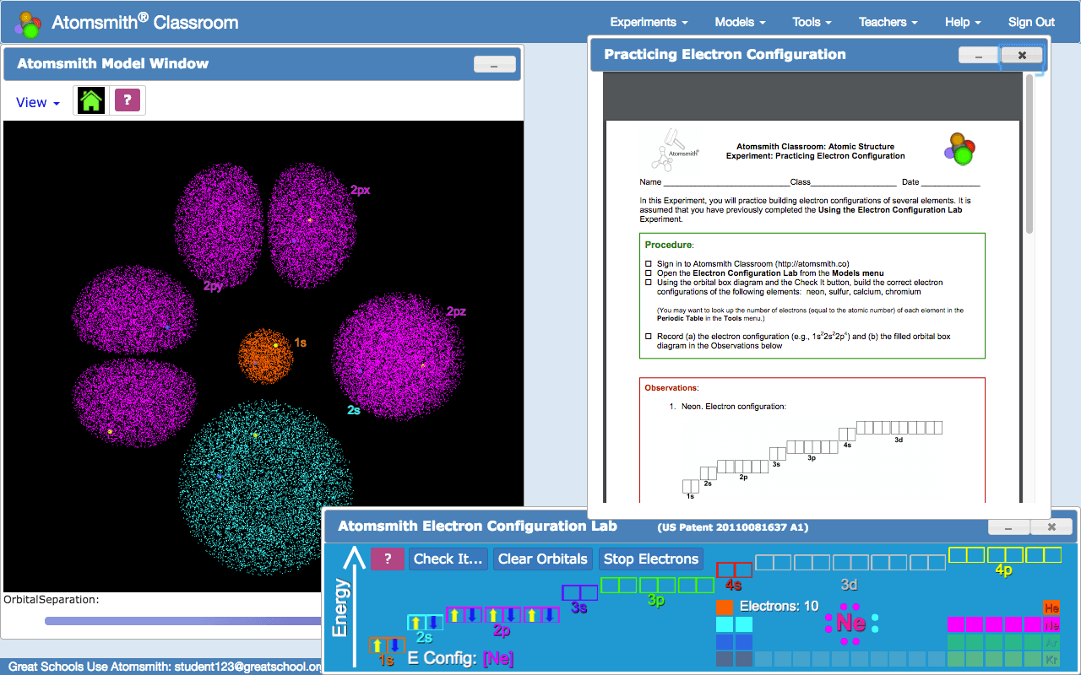1081x675 pixels.
Task: Click the Electron Configuration Lab help question-mark button
Action: [388, 559]
